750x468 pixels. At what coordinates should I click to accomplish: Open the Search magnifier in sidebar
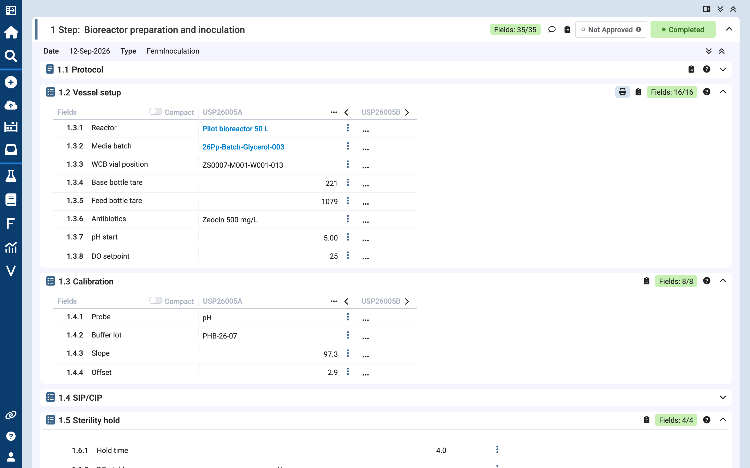click(11, 56)
